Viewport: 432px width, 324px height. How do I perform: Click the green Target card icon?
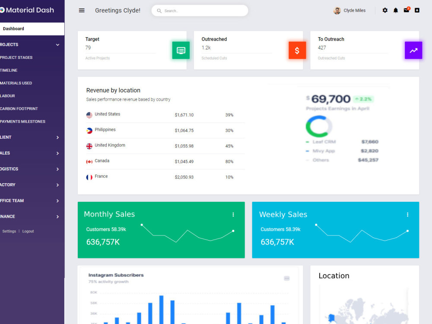tap(181, 51)
